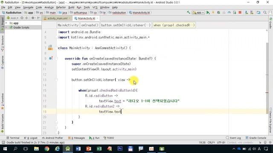Click the related XML gutter icon on line 7

click(50, 48)
